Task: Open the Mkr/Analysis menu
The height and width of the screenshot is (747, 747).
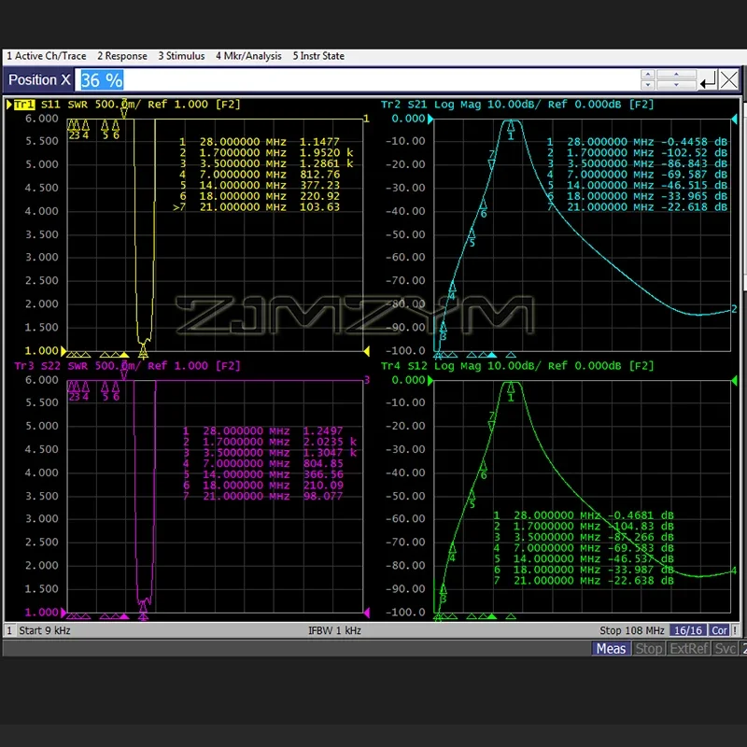Action: pos(248,56)
